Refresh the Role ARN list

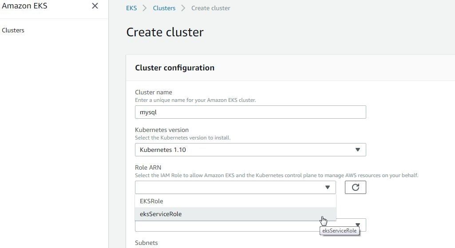pos(356,187)
